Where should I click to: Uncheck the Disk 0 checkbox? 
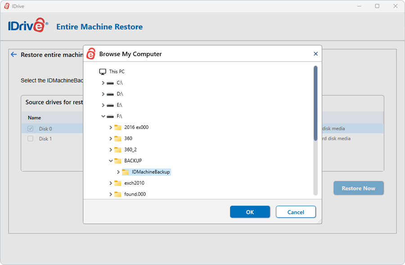[x=30, y=128]
